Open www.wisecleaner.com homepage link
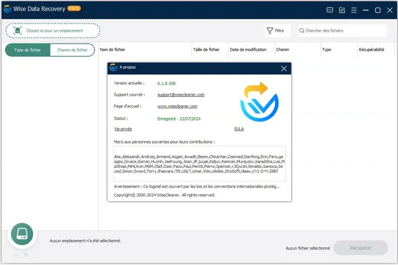Image resolution: width=398 pixels, height=265 pixels. [x=177, y=106]
